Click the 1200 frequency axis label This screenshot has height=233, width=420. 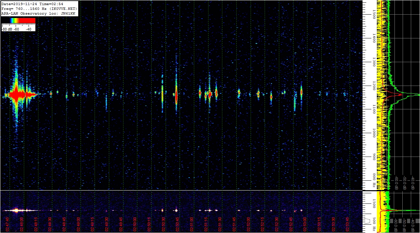(x=374, y=86)
